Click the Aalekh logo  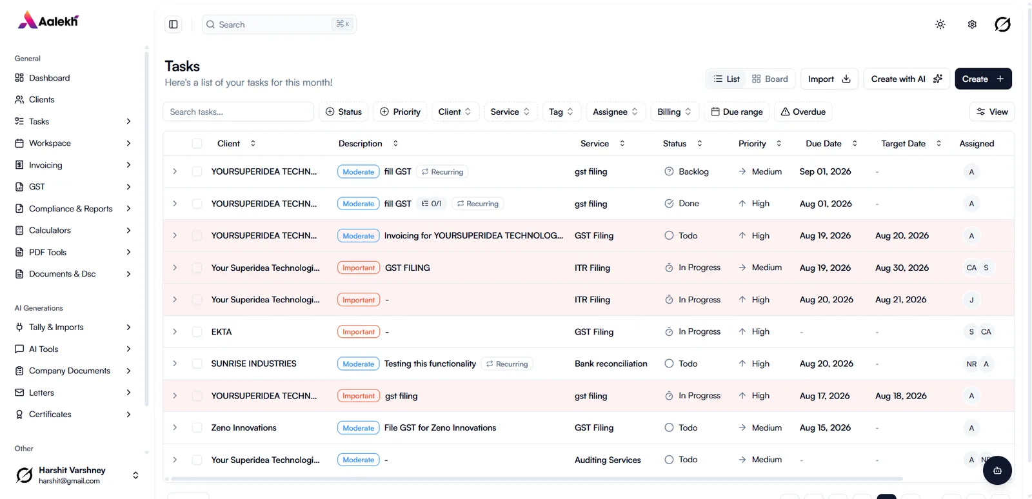48,21
